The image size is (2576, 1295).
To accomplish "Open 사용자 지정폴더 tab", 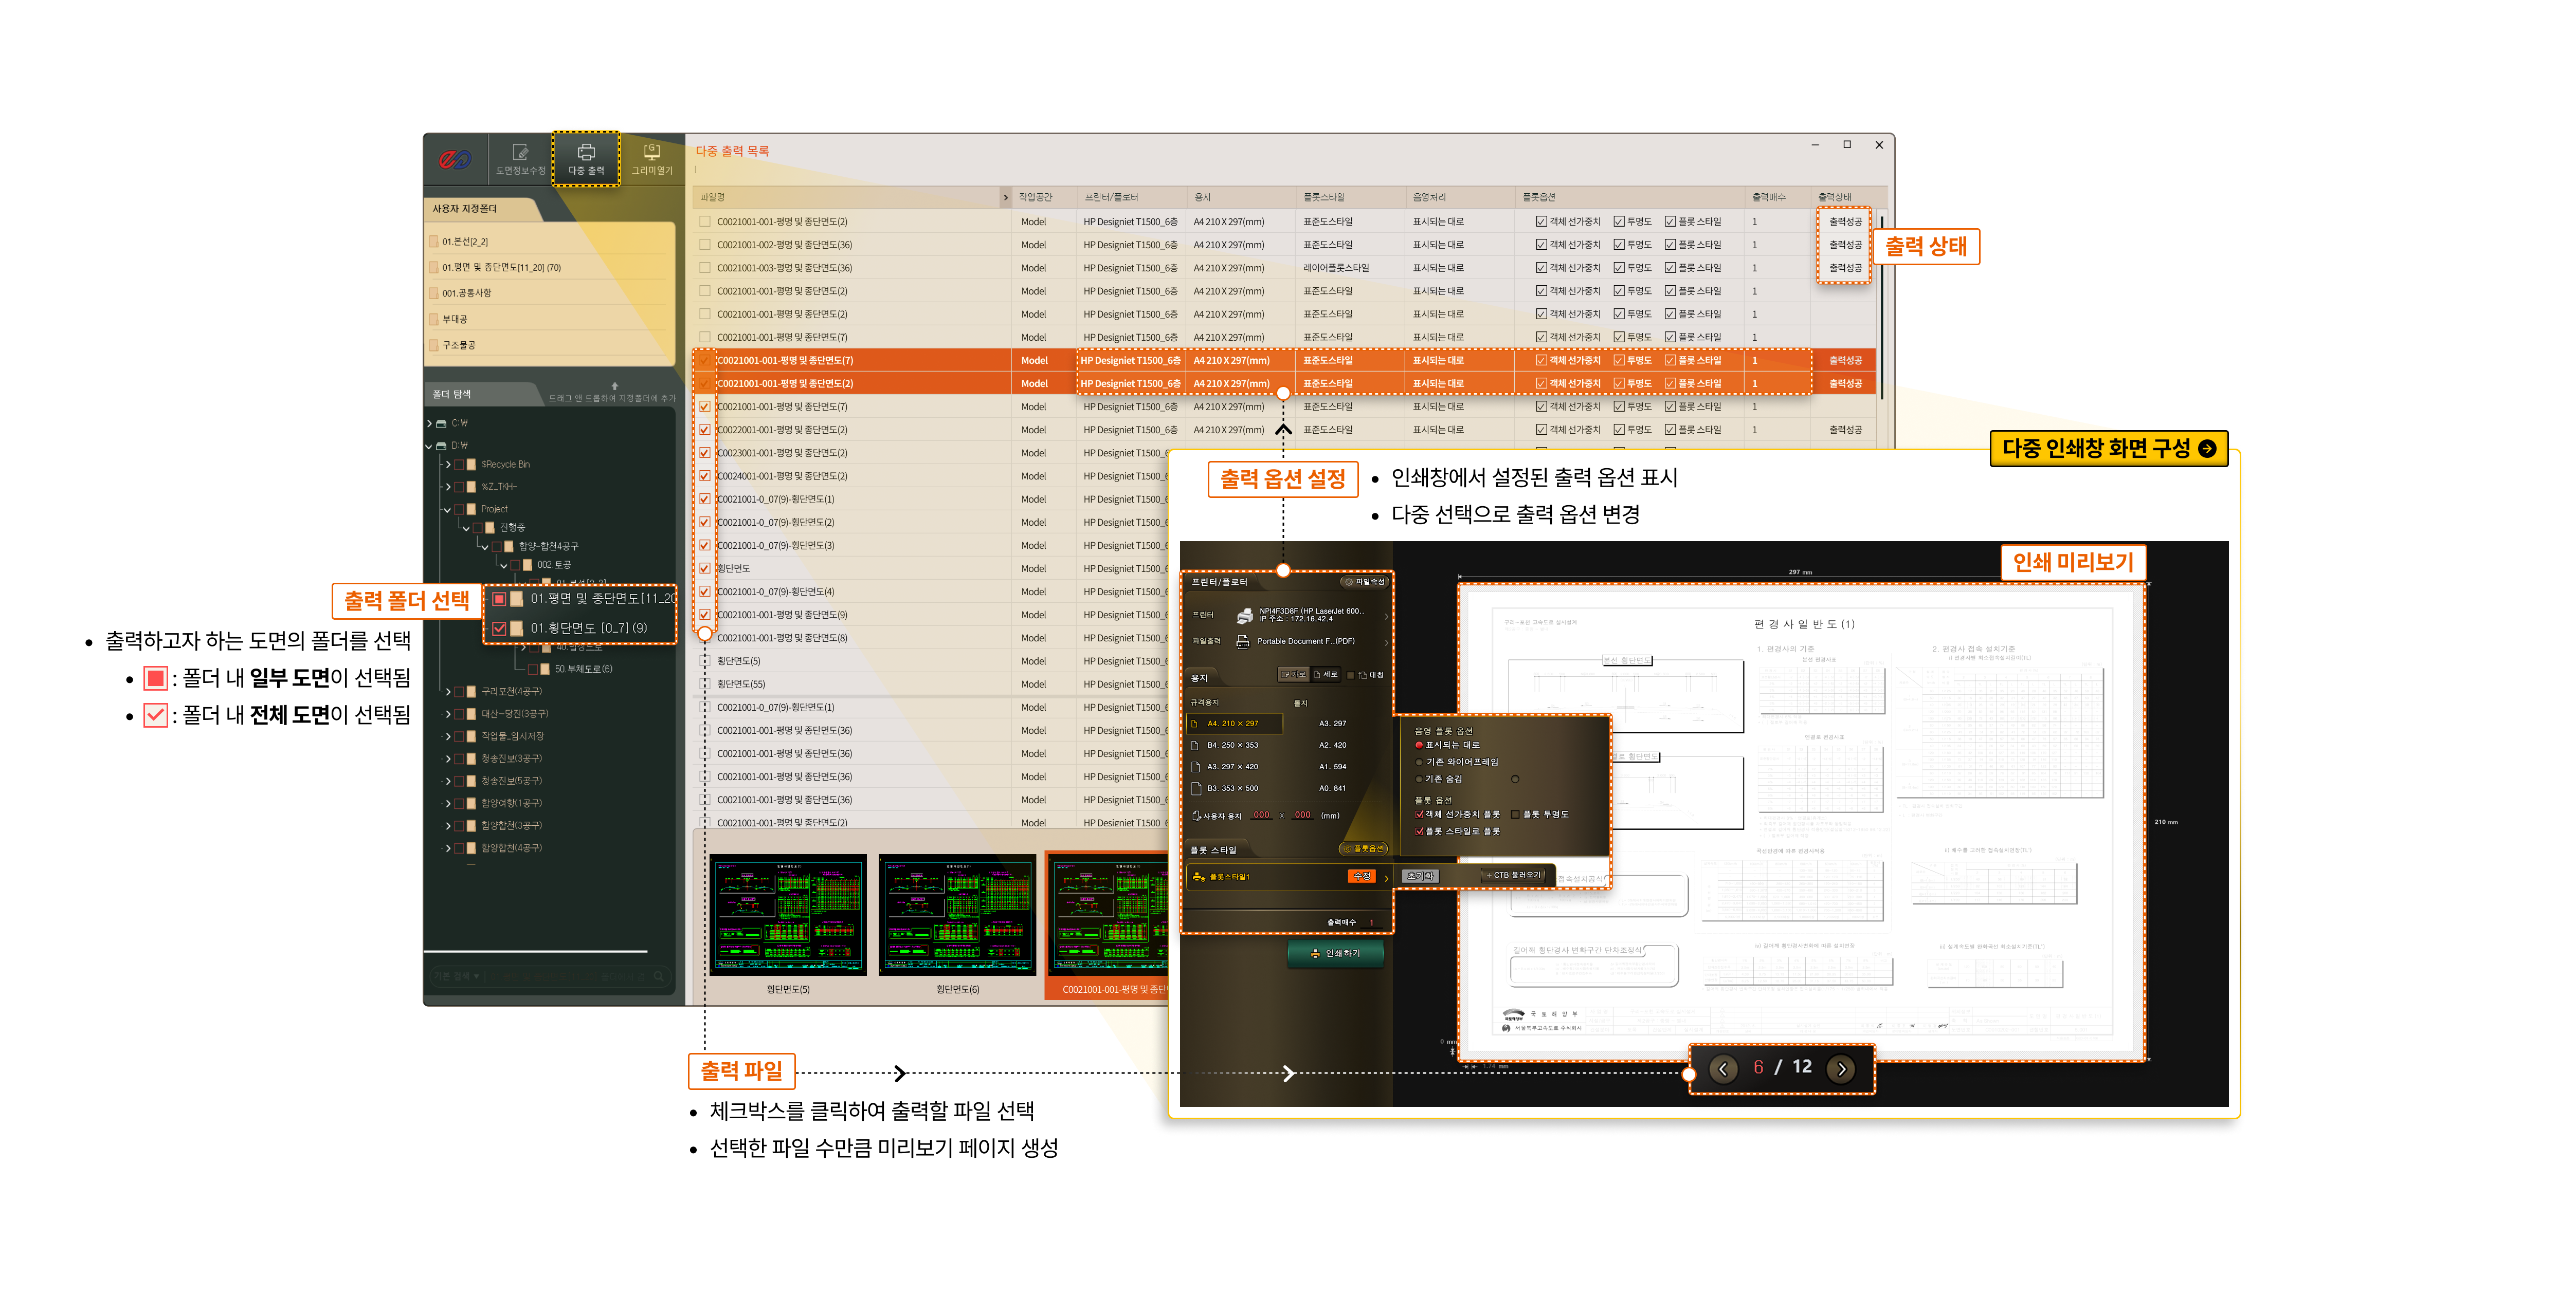I will point(465,209).
